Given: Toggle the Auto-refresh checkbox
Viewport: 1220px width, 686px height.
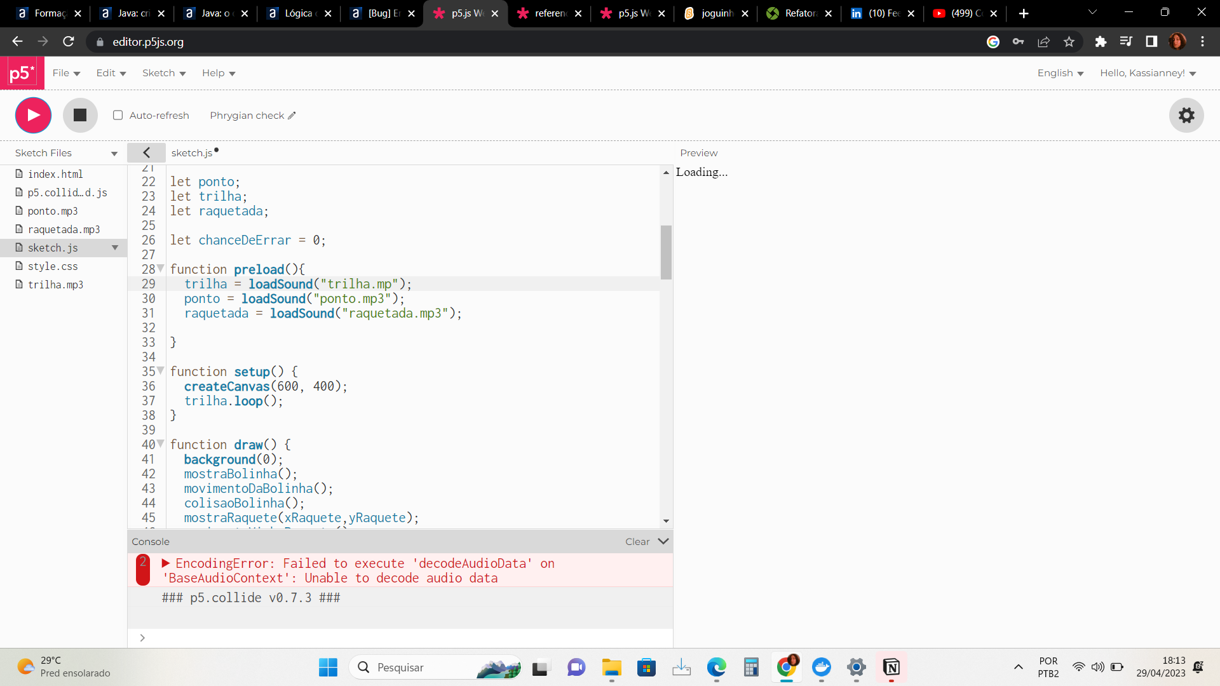Looking at the screenshot, I should [118, 115].
